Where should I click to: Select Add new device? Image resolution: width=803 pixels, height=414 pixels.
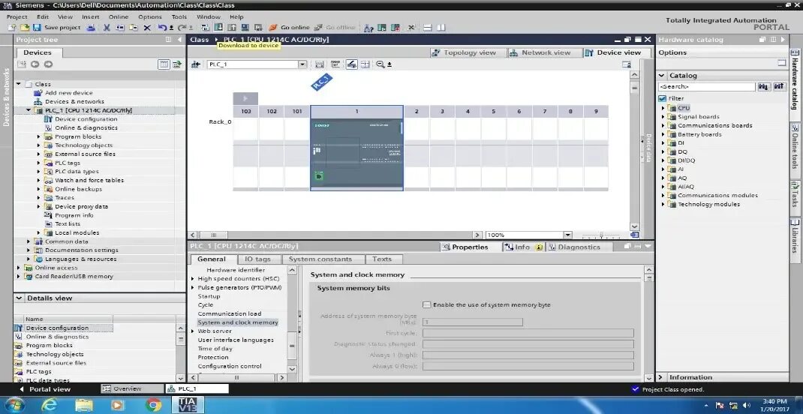68,93
